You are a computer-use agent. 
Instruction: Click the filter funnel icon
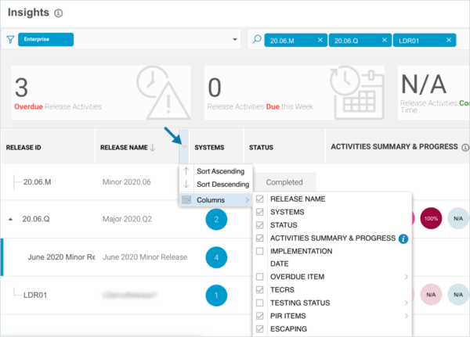(x=10, y=39)
